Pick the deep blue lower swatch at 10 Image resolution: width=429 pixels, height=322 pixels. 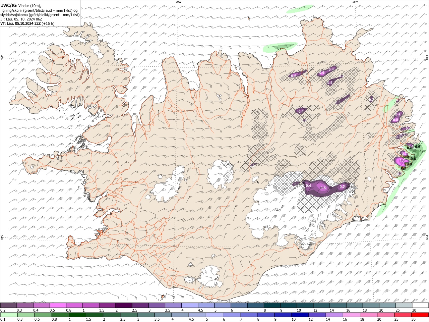[x=300, y=315]
